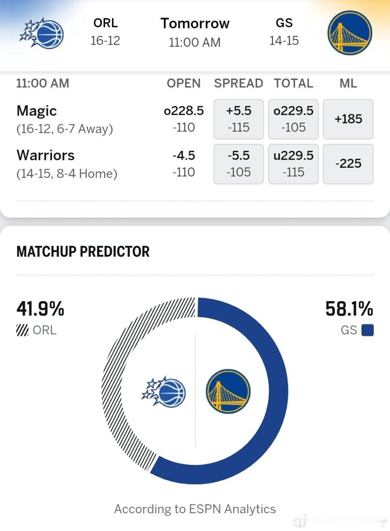The height and width of the screenshot is (531, 390).
Task: Tap ORL team abbreviation in header
Action: [106, 23]
